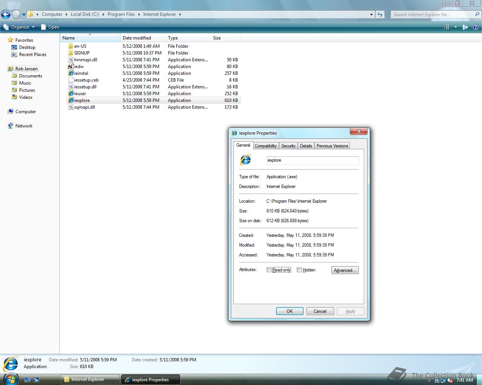Click Cancel in iexplore Properties
Image resolution: width=482 pixels, height=385 pixels.
(x=320, y=311)
